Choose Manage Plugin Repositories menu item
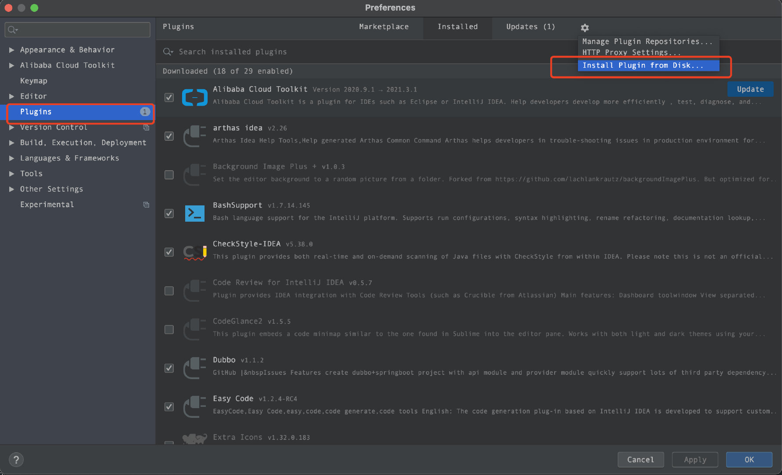 coord(647,41)
